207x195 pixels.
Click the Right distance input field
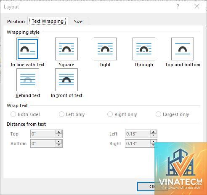pos(138,144)
